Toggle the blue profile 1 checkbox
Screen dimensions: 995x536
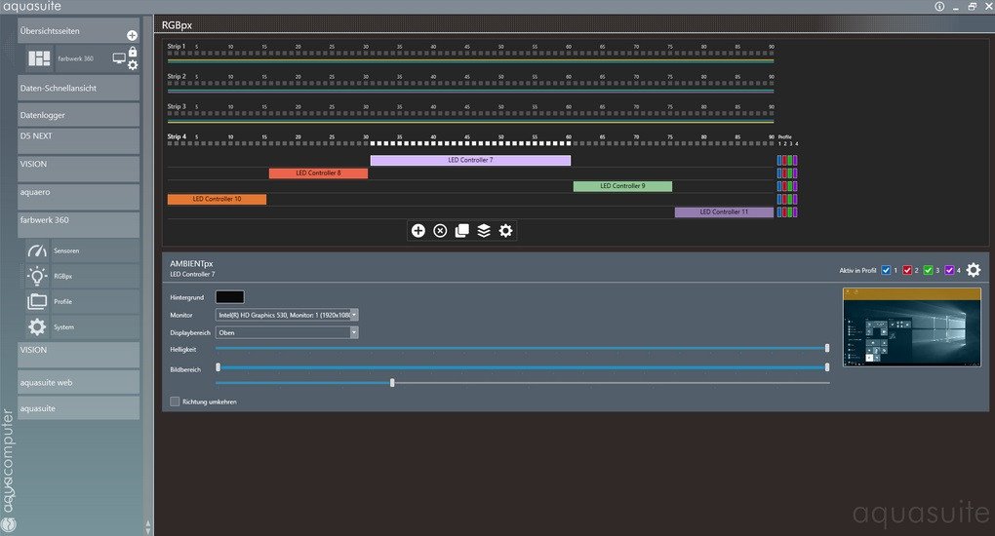tap(886, 270)
